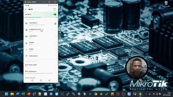Open Google Chrome from the taskbar
This screenshot has height=97, width=173.
[x=96, y=94]
